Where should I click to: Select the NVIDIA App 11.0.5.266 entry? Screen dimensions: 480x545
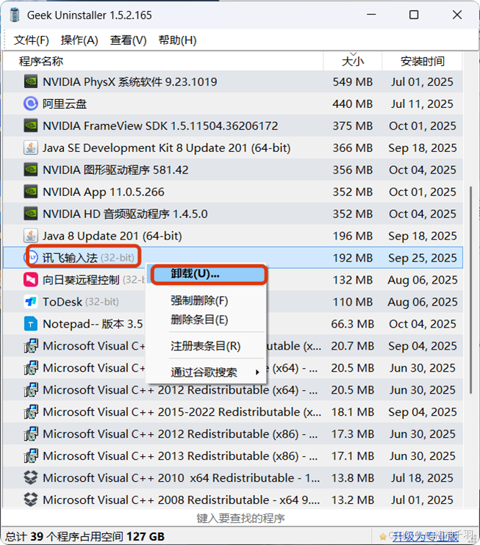(233, 192)
